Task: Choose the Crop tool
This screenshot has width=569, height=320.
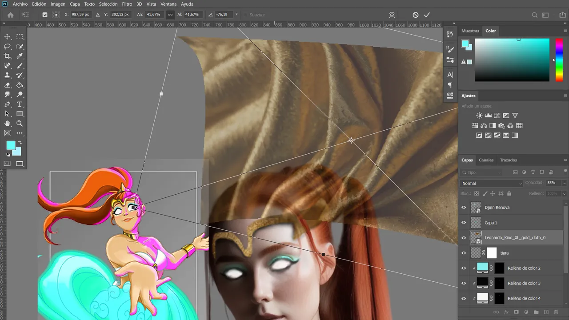Action: tap(8, 56)
